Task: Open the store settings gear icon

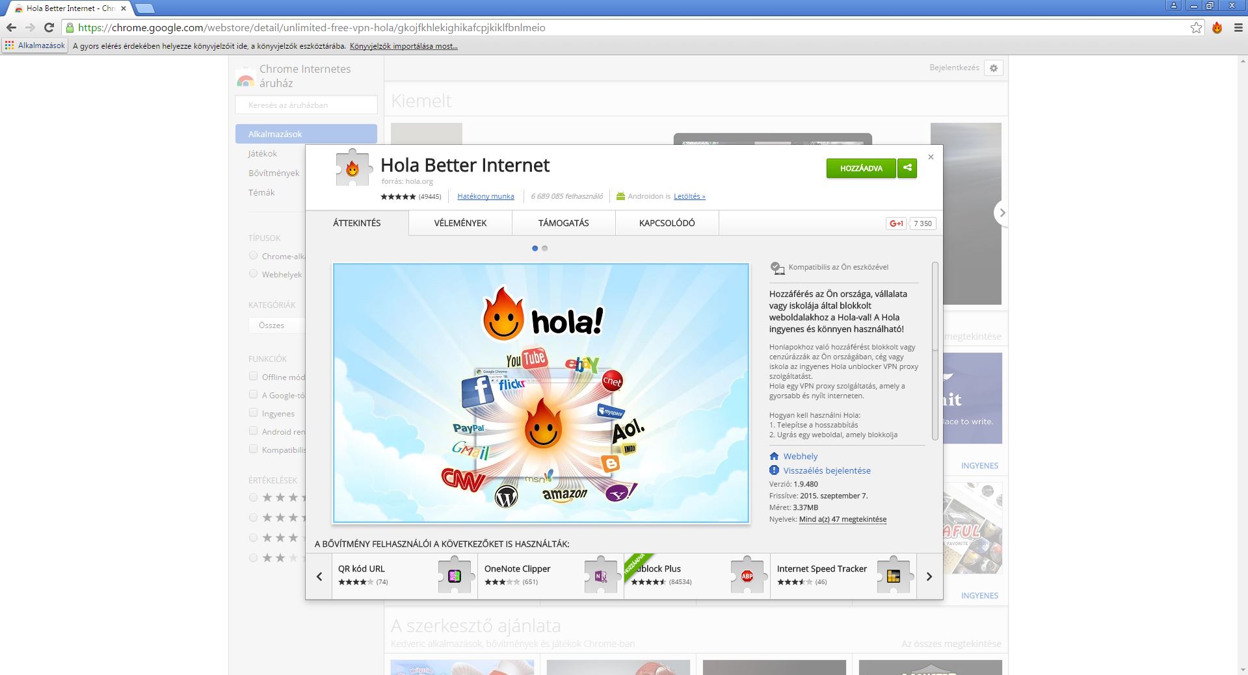Action: 993,68
